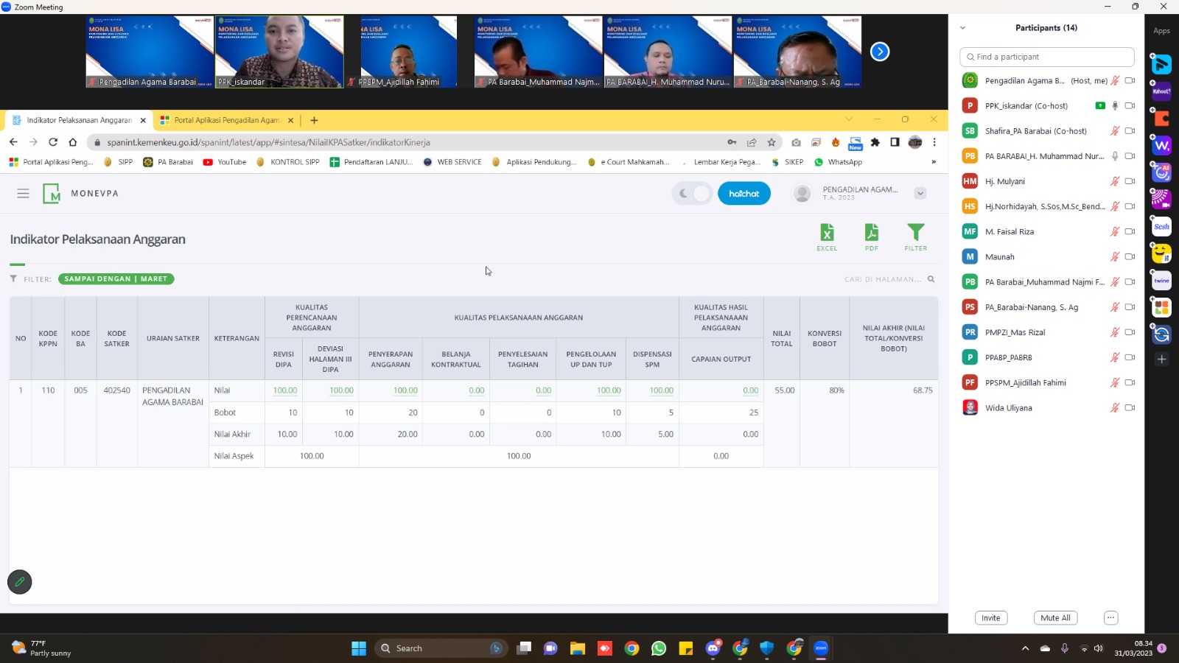1179x663 pixels.
Task: Toggle the dark mode switch
Action: 692,193
